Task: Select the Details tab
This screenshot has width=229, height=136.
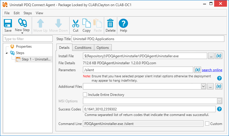Action: click(64, 47)
